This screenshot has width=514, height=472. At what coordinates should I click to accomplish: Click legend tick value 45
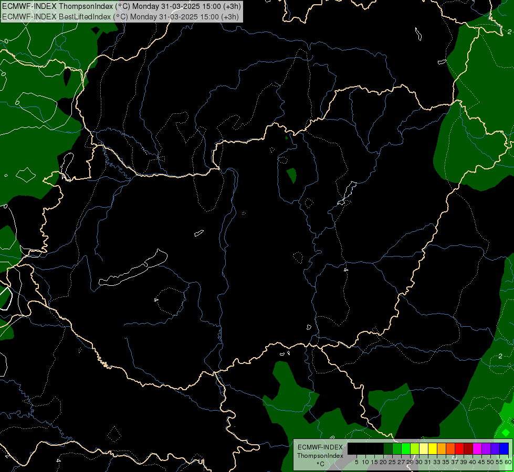pos(481,462)
